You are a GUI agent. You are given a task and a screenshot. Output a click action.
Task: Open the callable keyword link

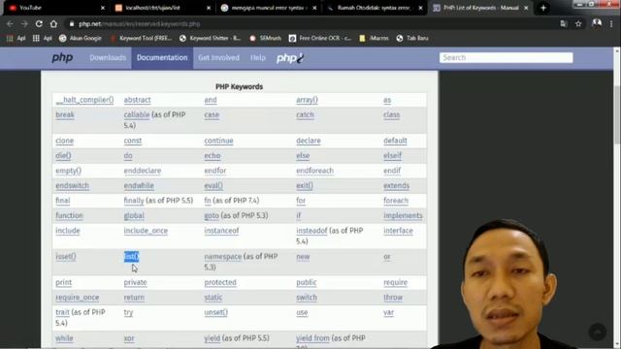point(137,114)
